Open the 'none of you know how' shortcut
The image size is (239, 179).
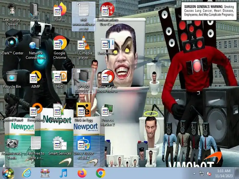point(107,81)
